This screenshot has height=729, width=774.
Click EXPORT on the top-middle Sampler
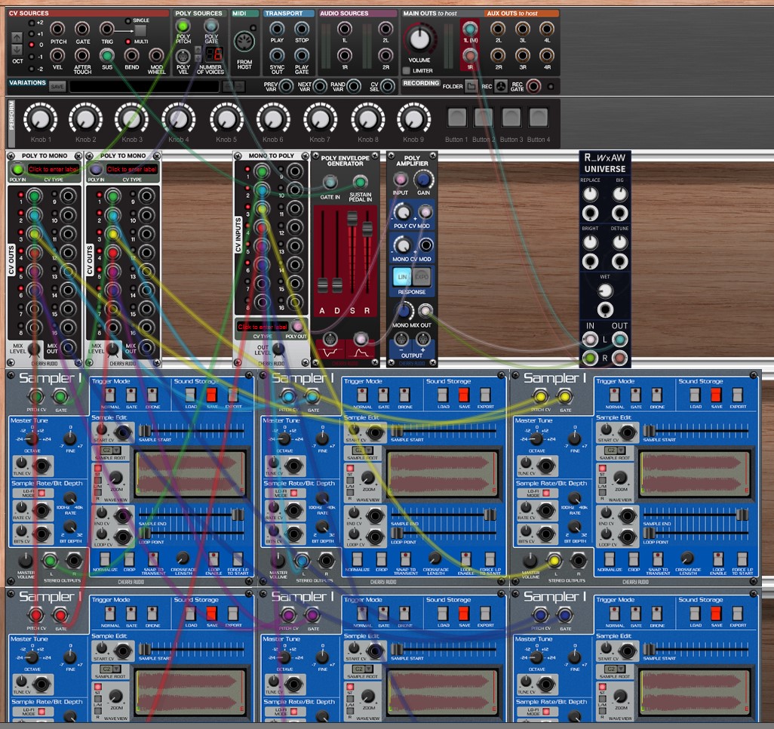[485, 395]
